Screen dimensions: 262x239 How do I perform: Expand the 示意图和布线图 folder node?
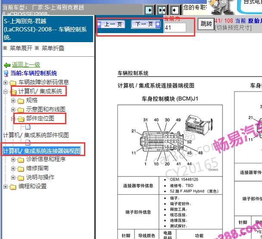(x=13, y=110)
